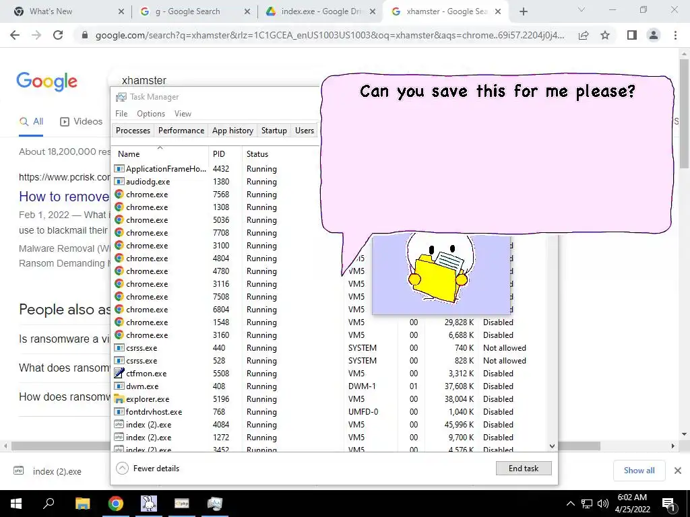Open Windows taskbar search
The image size is (690, 517).
[49, 504]
